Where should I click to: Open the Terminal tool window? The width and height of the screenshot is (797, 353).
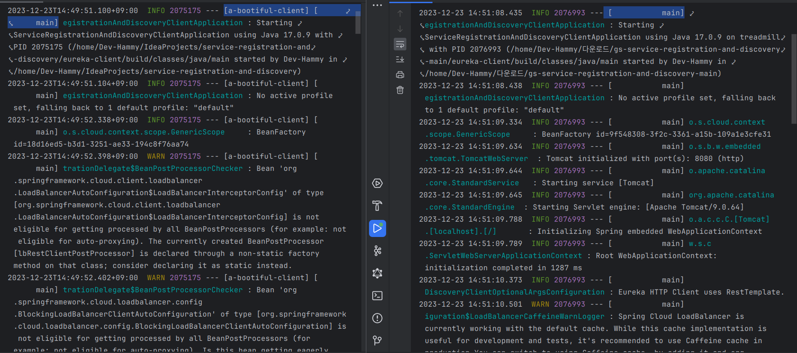(377, 296)
